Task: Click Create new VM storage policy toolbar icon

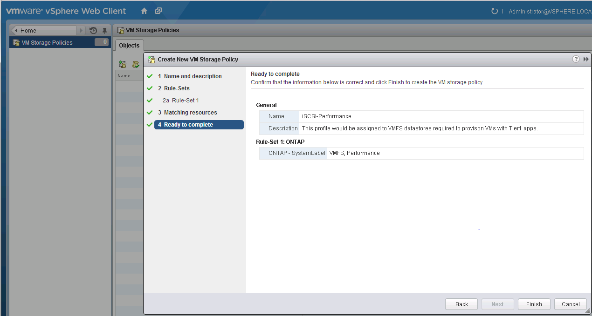Action: (x=123, y=64)
